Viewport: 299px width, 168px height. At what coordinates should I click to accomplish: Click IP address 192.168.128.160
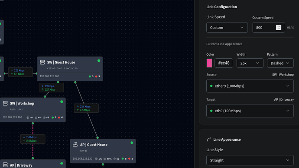point(49,76)
